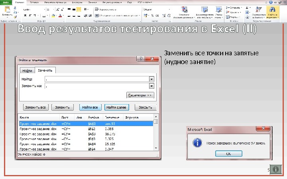Click the decrease decimal icon
The image size is (287, 179).
pyautogui.click(x=169, y=16)
